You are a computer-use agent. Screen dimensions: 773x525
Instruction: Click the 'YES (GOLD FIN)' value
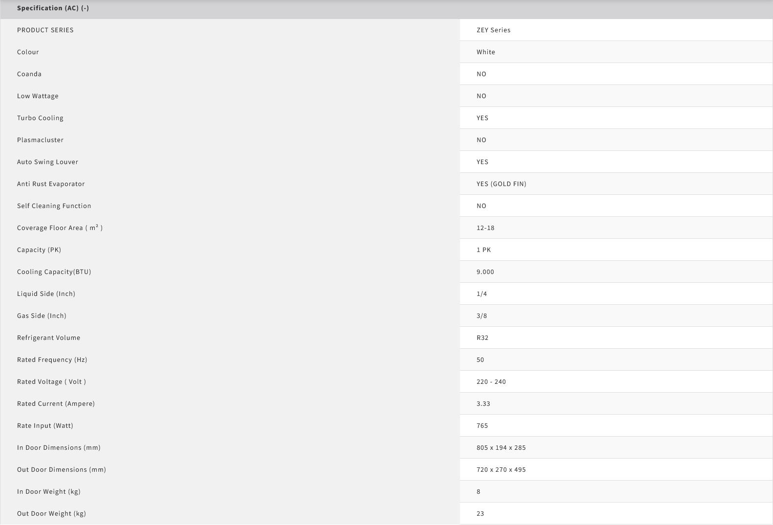coord(501,184)
